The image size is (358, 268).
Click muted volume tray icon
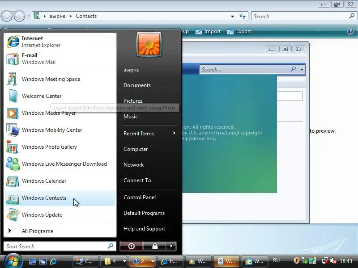(x=333, y=260)
